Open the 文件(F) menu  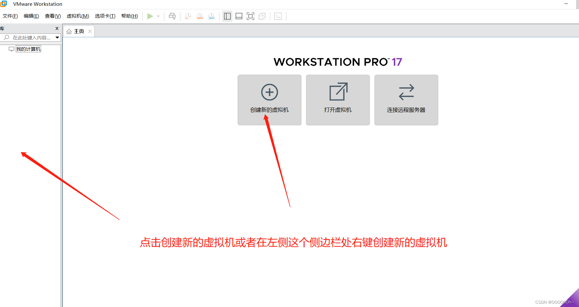pyautogui.click(x=10, y=16)
